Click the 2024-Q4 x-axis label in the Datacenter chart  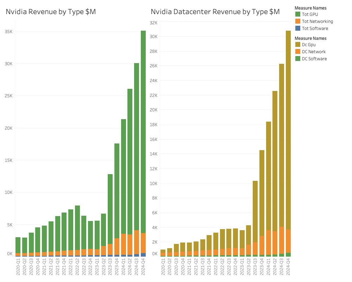pyautogui.click(x=288, y=267)
